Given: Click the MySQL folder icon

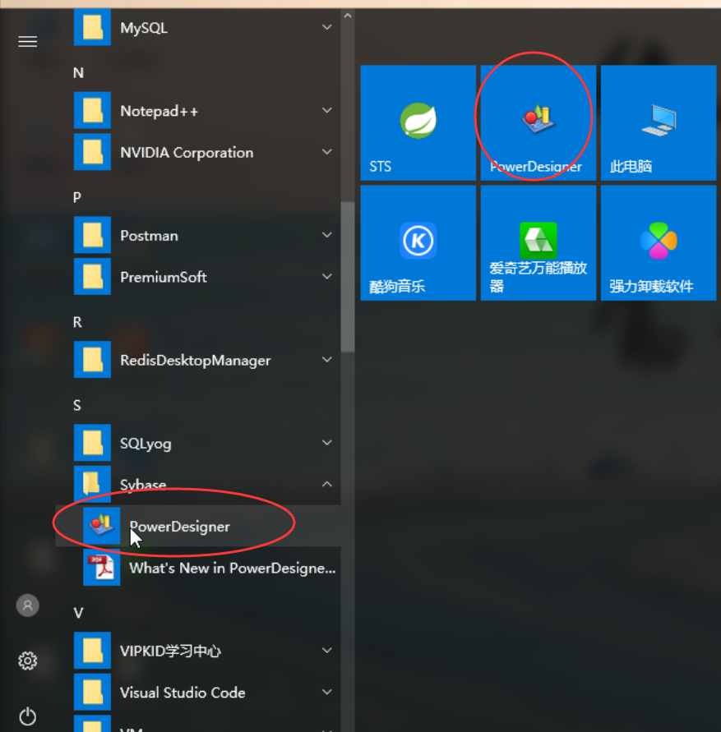Looking at the screenshot, I should click(x=92, y=27).
